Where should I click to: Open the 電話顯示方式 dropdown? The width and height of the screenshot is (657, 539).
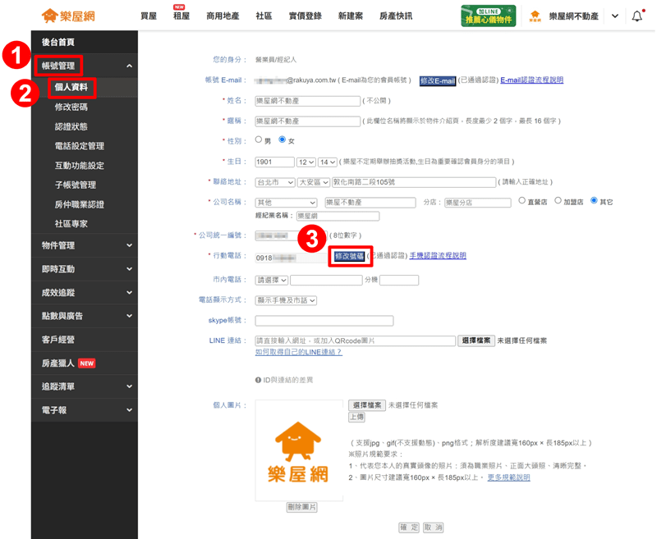(x=286, y=300)
